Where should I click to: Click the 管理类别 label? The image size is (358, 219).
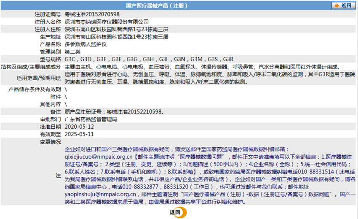pyautogui.click(x=51, y=52)
